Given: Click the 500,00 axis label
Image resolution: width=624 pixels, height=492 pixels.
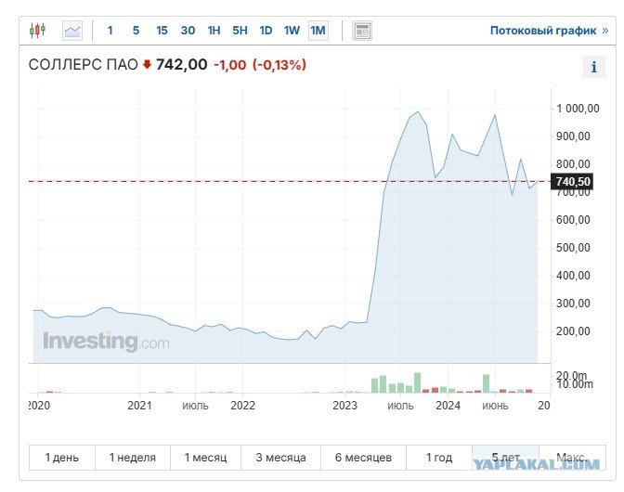Looking at the screenshot, I should pos(573,247).
